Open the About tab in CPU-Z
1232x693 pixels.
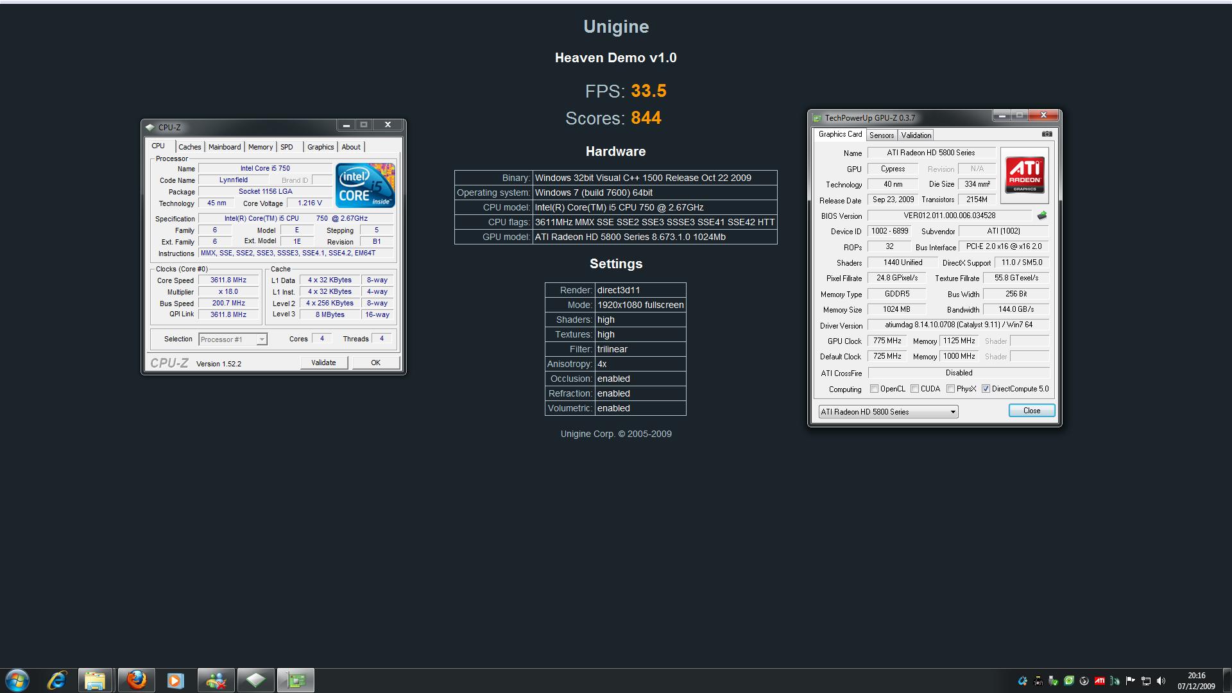[351, 147]
